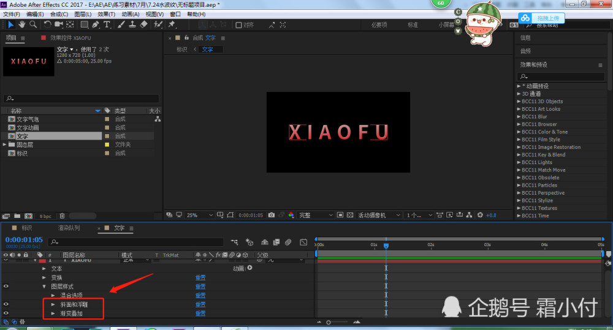This screenshot has width=613, height=330.
Task: Click the trash delete icon in project panel
Action: point(62,216)
